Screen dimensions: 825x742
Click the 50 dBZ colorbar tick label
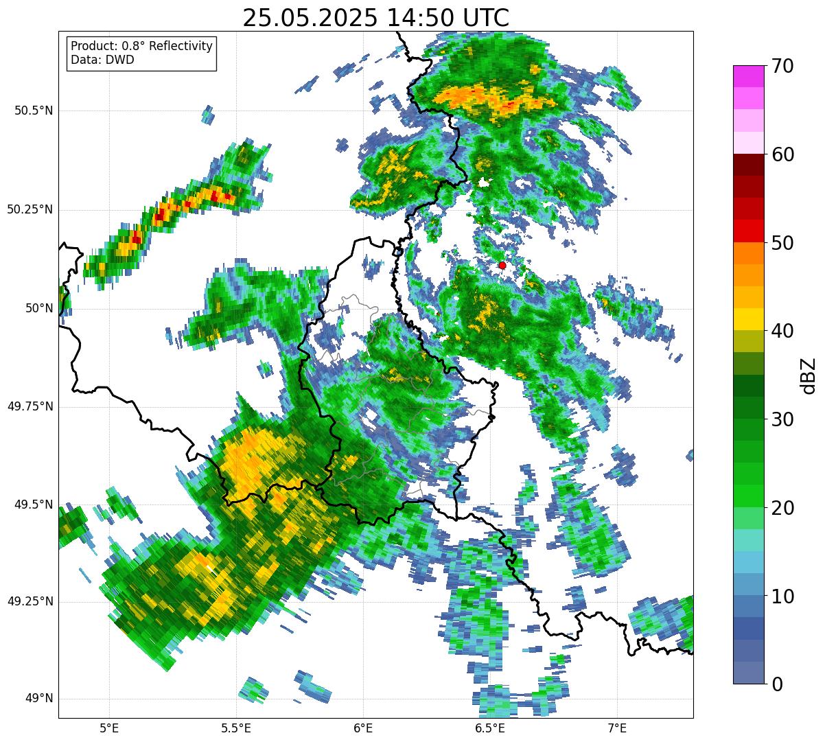click(x=782, y=243)
